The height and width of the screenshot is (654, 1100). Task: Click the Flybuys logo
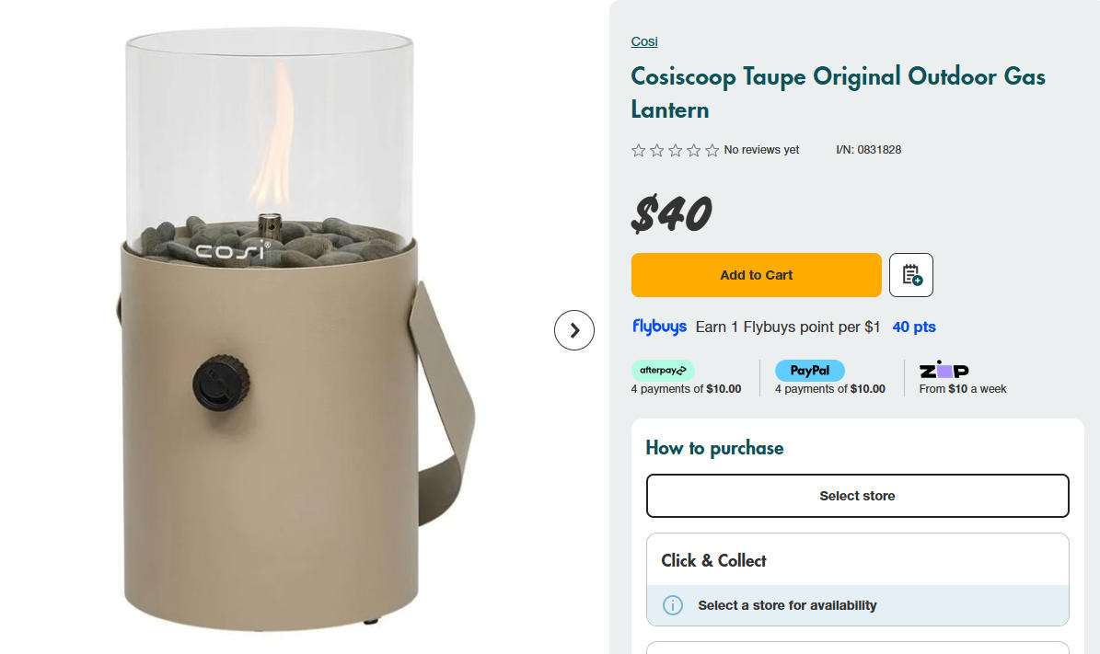(x=659, y=327)
